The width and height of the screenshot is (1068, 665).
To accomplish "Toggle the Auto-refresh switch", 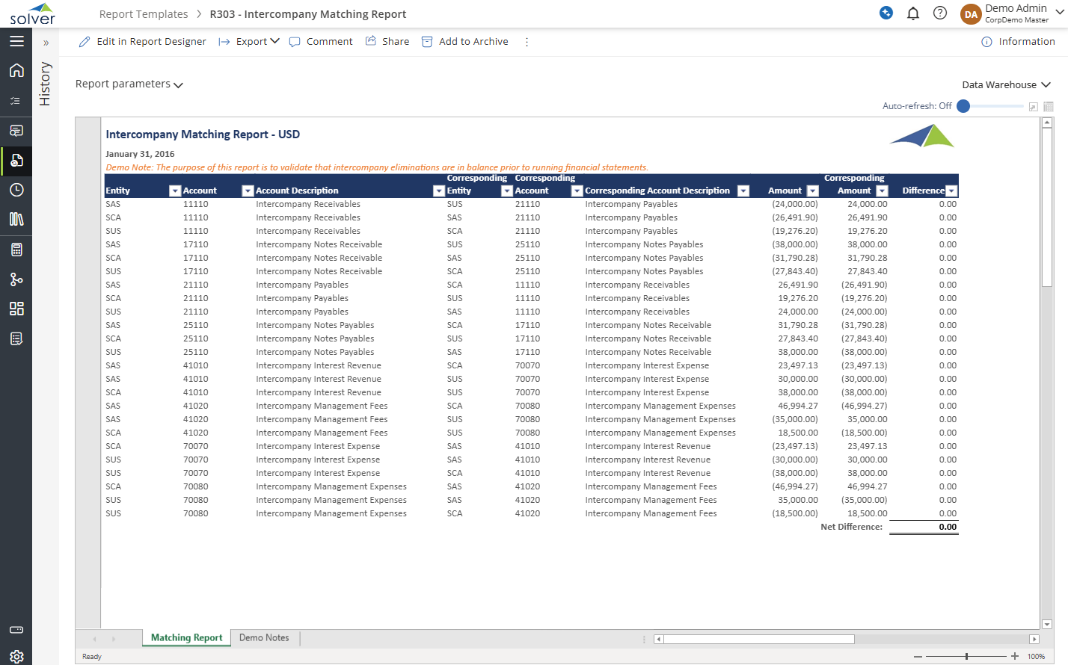I will (x=964, y=106).
